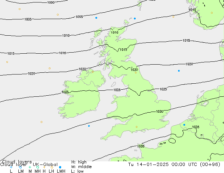Click the 'UK-Global' model label
Viewport: 224px width, 173px height.
(45, 165)
